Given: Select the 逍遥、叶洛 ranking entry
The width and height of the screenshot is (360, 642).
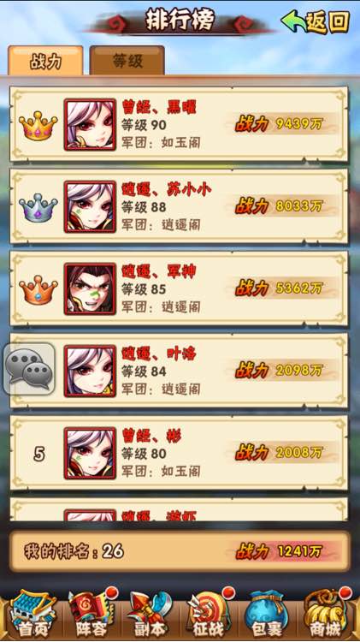Looking at the screenshot, I should [179, 371].
